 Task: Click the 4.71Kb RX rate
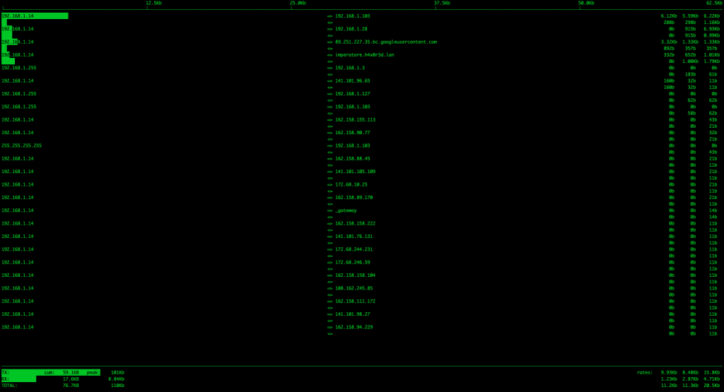(x=711, y=379)
